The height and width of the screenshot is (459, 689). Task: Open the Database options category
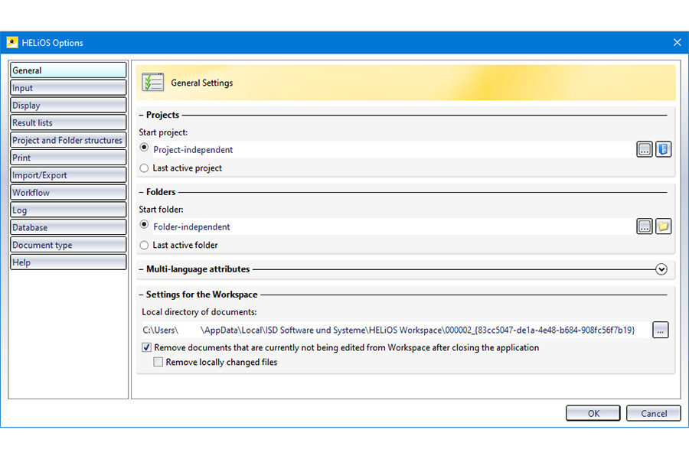pyautogui.click(x=68, y=227)
